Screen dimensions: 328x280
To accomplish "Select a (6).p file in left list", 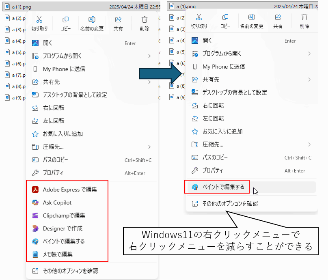I will click(x=15, y=64).
